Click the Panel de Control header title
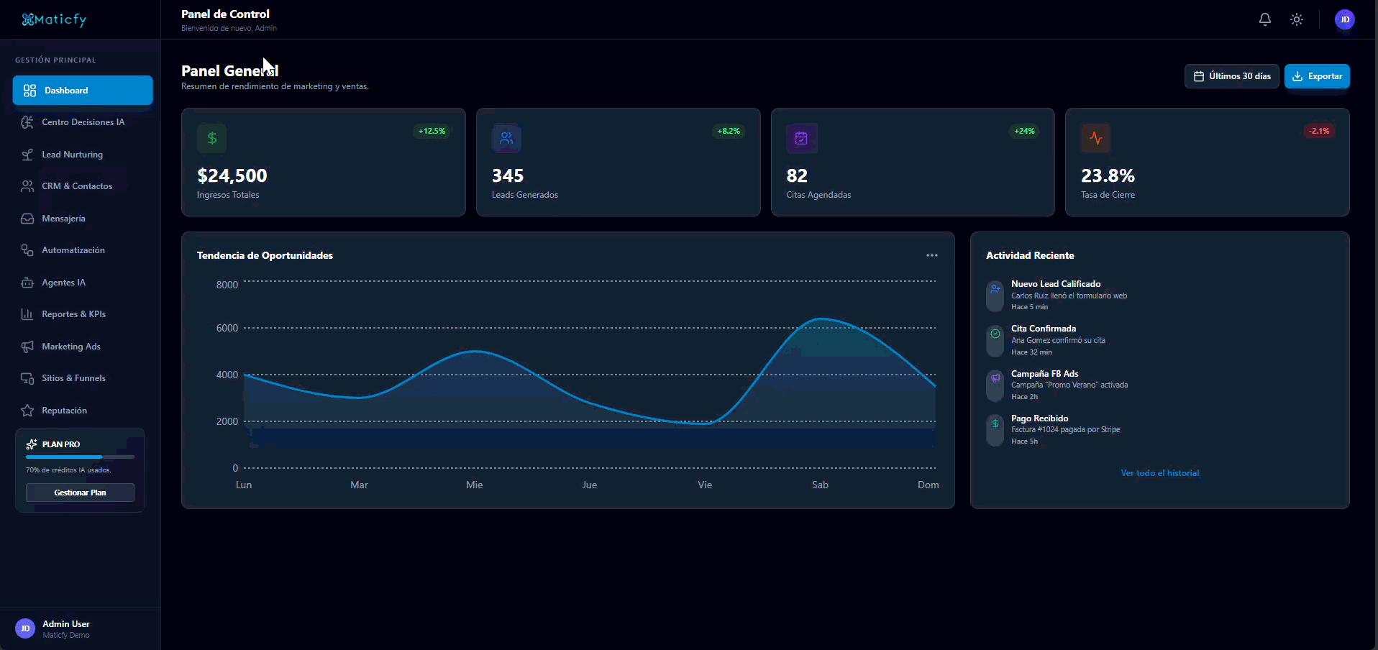 (x=225, y=14)
